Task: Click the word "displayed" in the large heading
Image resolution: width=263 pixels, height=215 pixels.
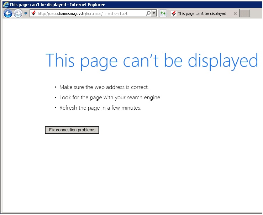Action: 223,60
